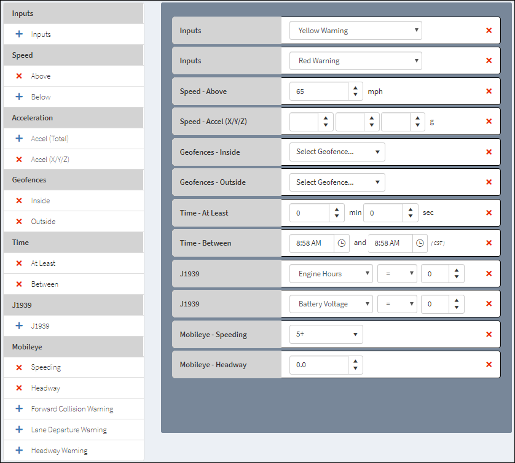The image size is (515, 463).
Task: Click the Acceleration category header
Action: point(74,118)
